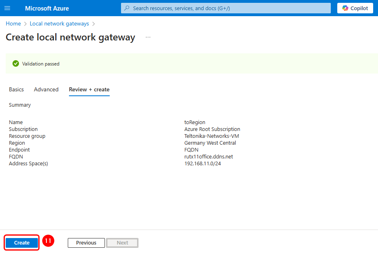This screenshot has height=253, width=378.
Task: Click the Validation passed banner text
Action: click(41, 64)
